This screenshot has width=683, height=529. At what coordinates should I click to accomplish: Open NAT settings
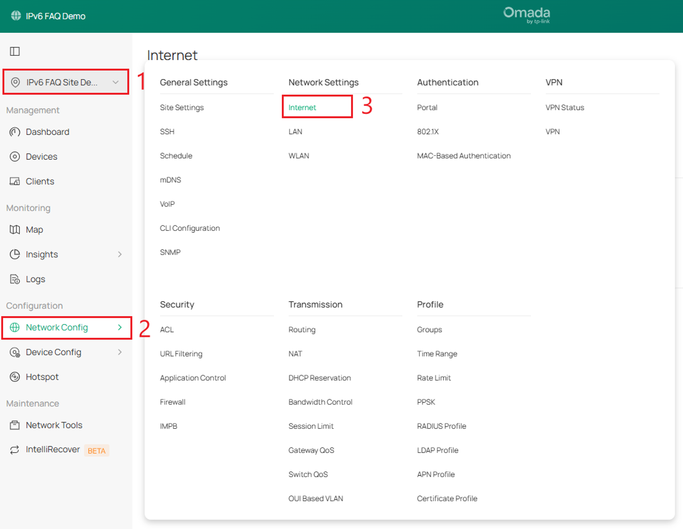tap(295, 354)
